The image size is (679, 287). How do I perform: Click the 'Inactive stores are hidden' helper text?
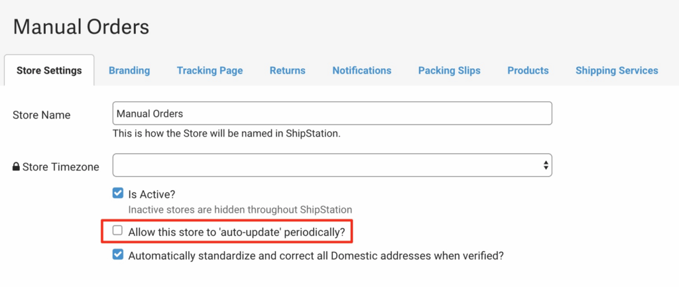pos(239,209)
